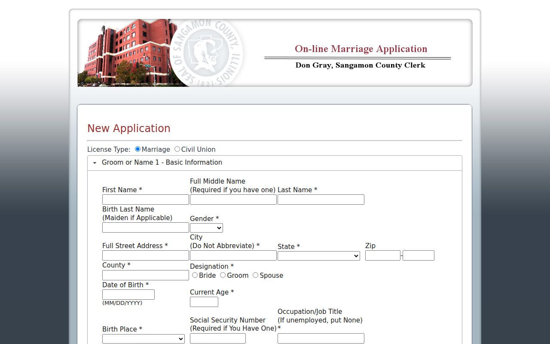
Task: Click the On-line Marriage Application title
Action: coord(361,49)
